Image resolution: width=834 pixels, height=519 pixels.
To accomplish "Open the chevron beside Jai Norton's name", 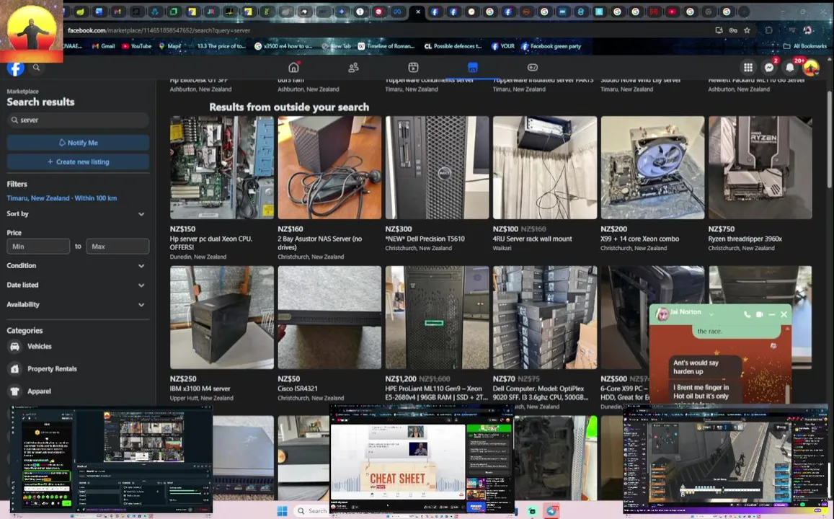I will pos(711,314).
